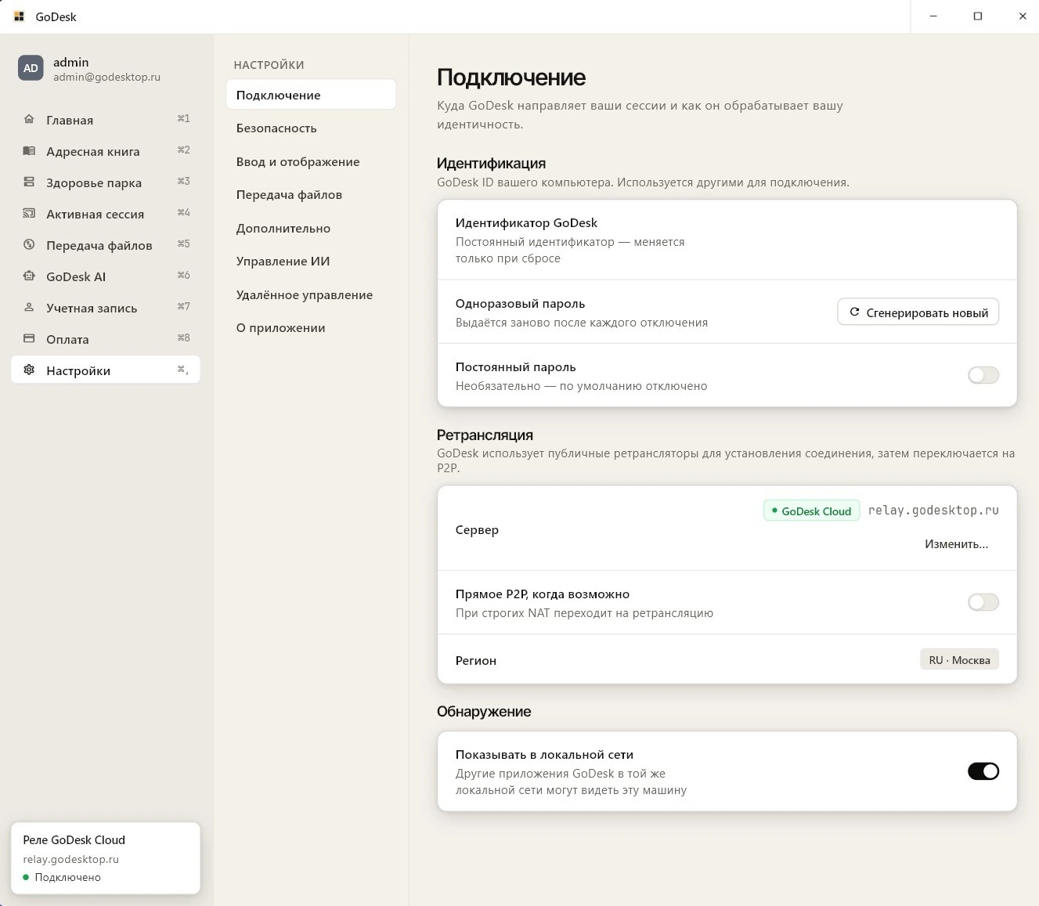Click the AD avatar badge
Viewport: 1039px width, 906px height.
[x=31, y=68]
